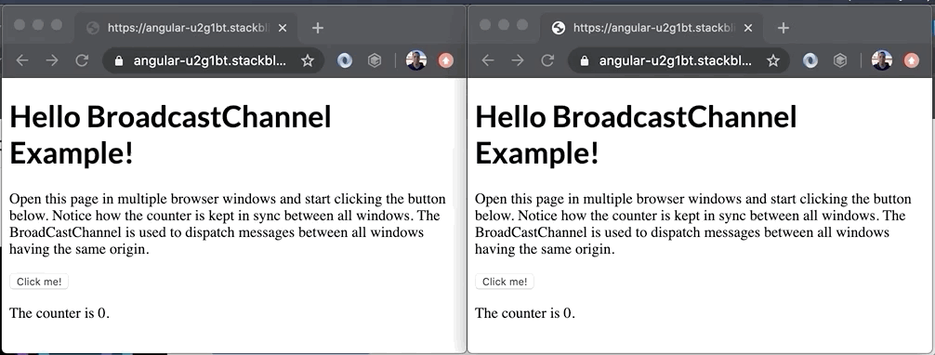Click the gray cube extension icon in the right window
935x355 pixels.
click(840, 60)
